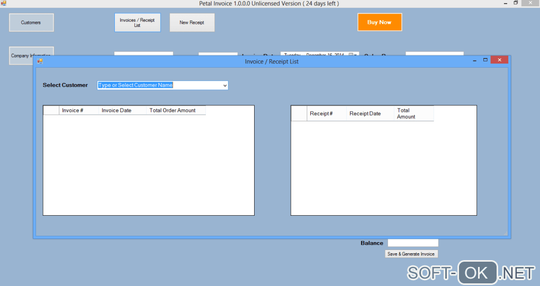Close the Invoice / Receipt List dialog
Screen dimensions: 540x286
coord(499,60)
